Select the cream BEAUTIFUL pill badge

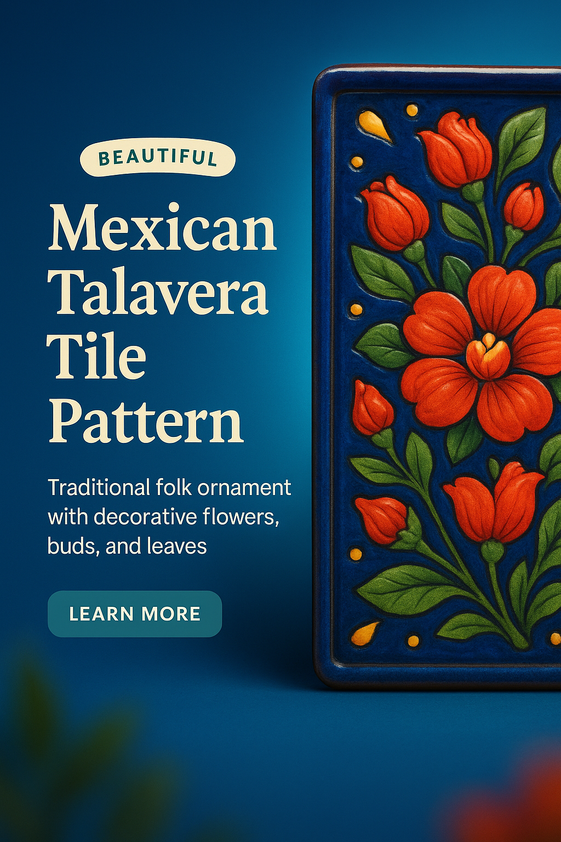point(158,157)
